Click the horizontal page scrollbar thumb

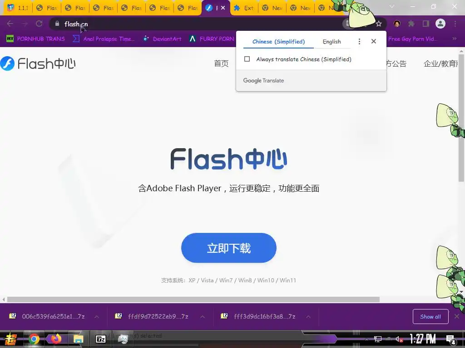pos(193,300)
